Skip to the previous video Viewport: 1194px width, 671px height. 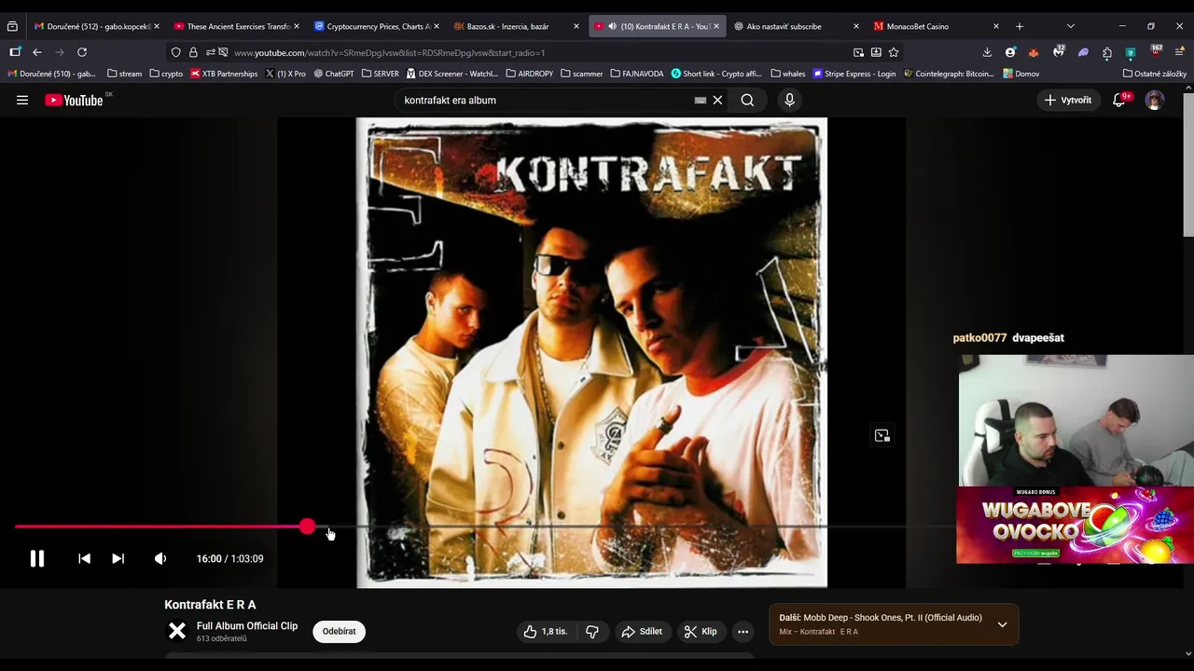click(84, 558)
